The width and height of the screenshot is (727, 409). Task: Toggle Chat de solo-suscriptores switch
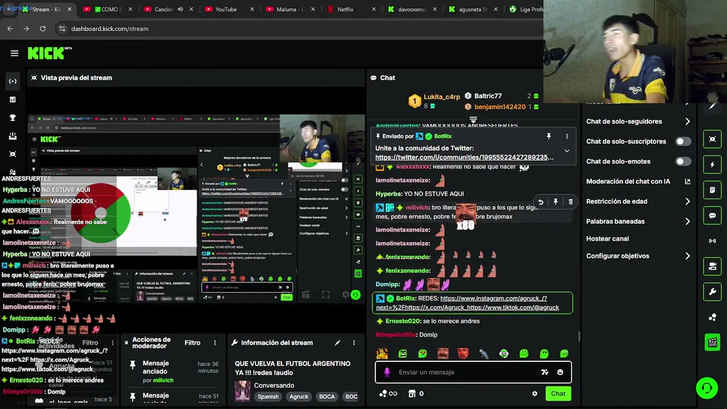tap(683, 141)
